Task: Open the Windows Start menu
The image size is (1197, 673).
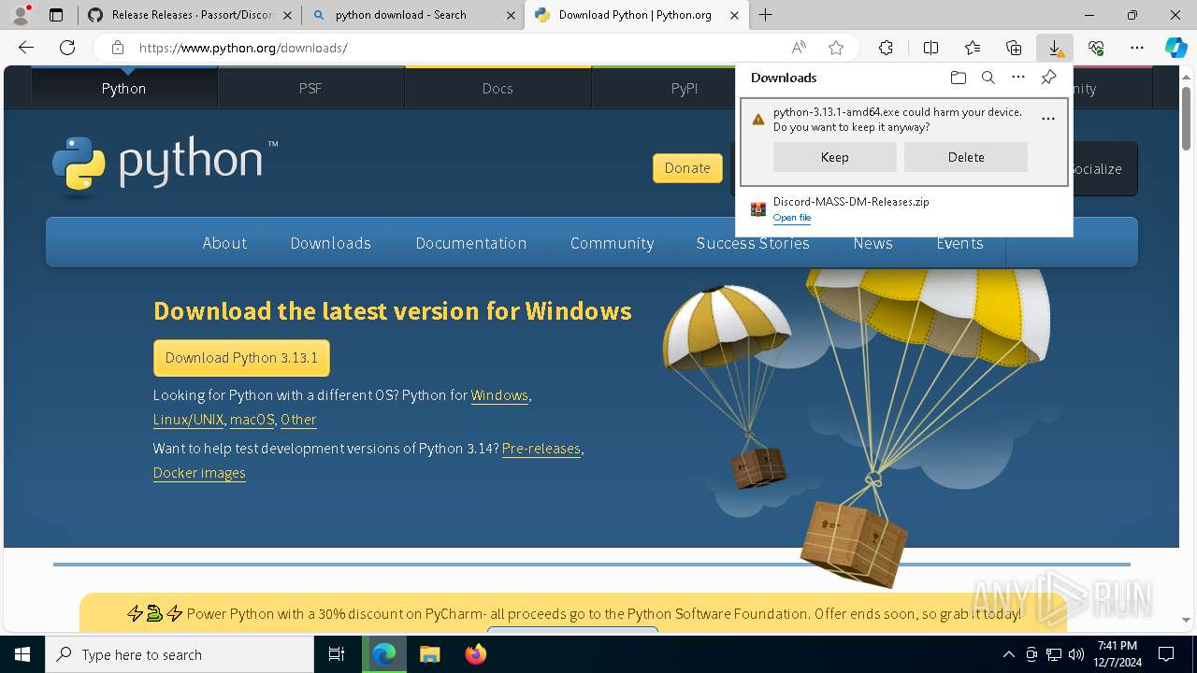Action: [22, 654]
